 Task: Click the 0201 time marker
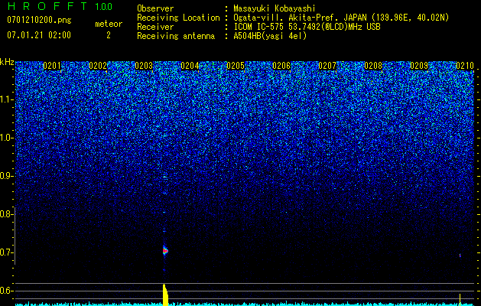[52, 66]
